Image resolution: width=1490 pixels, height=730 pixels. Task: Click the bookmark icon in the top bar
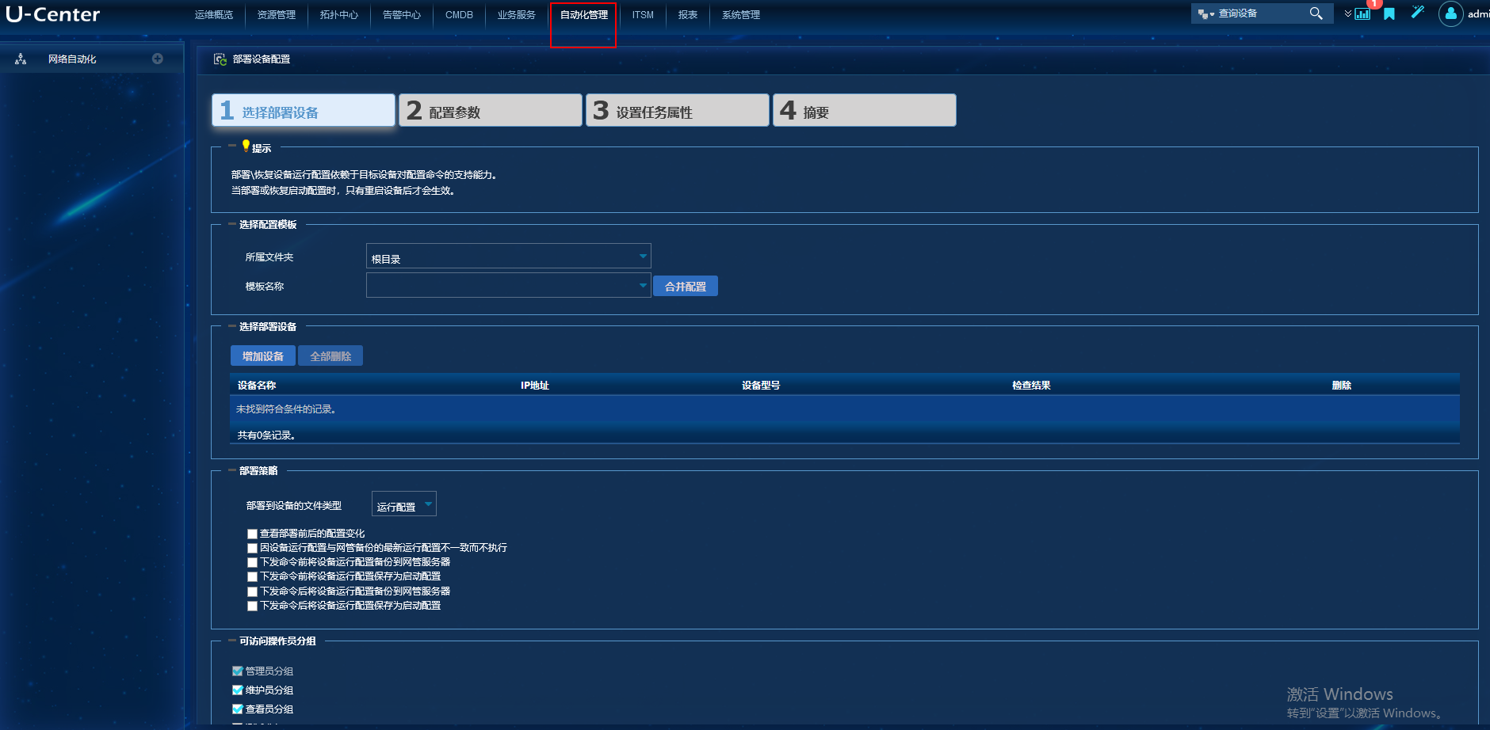coord(1389,14)
